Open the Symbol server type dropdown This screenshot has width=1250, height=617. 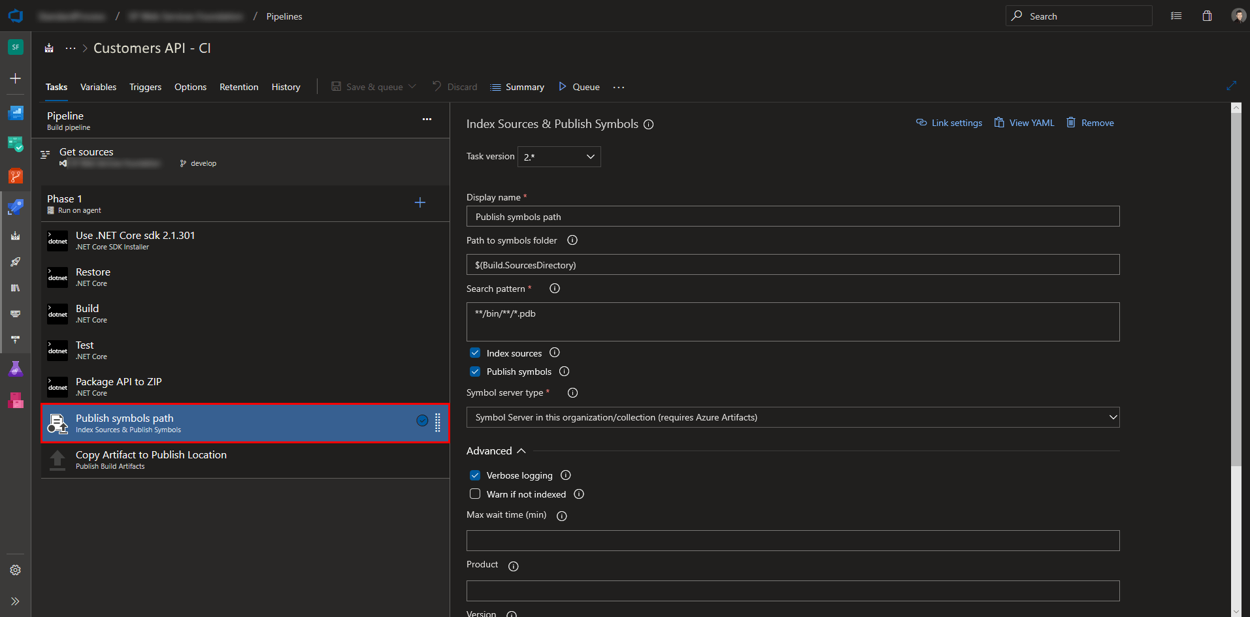pos(792,417)
